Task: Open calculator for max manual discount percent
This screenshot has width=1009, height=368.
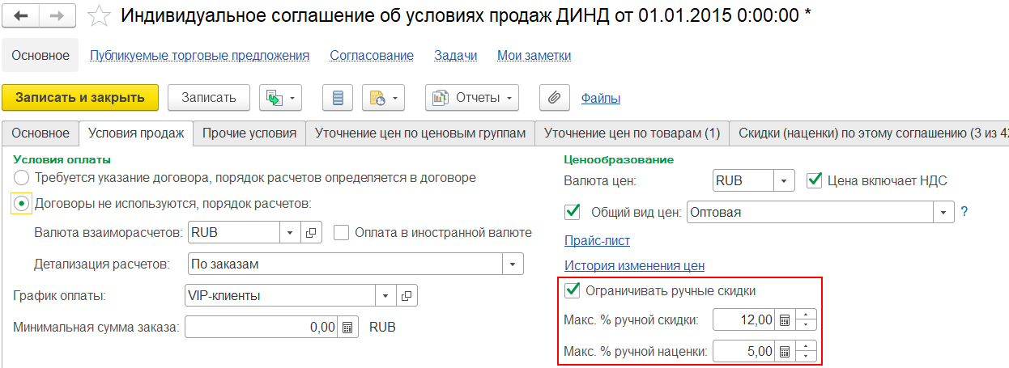Action: click(x=784, y=319)
